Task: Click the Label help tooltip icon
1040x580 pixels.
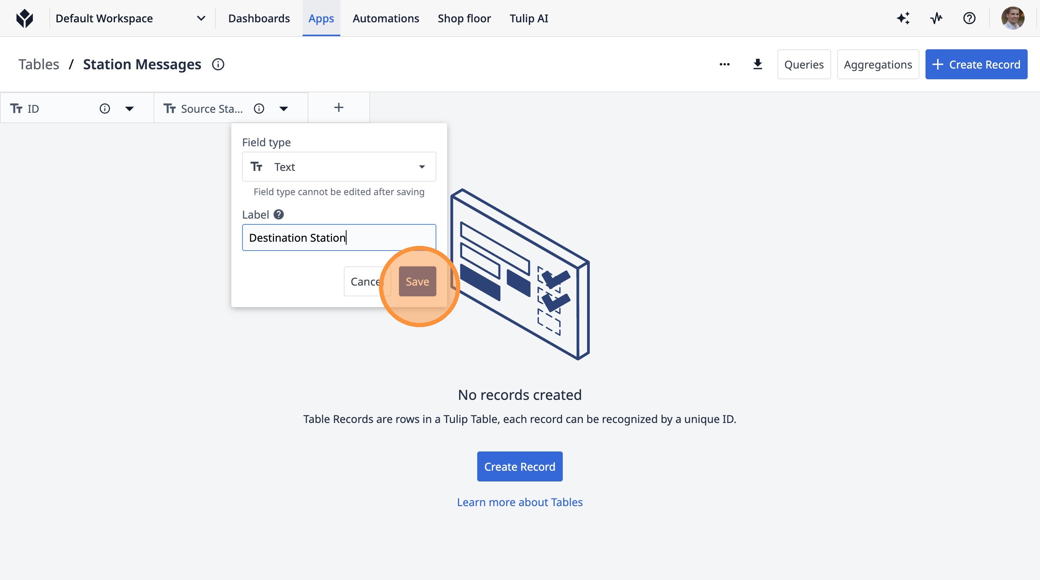Action: click(279, 214)
